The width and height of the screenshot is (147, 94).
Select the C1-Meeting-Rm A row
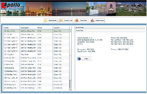coord(36,38)
